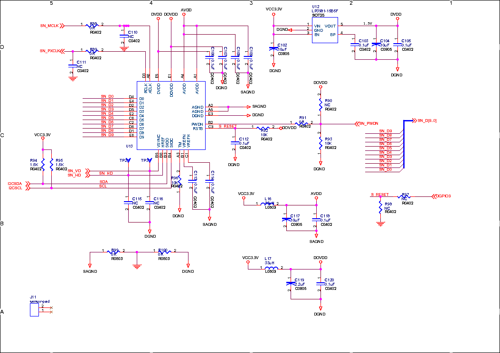Select the DGPIO3 port connector
Screen dimensions: 500x353
[x=442, y=196]
